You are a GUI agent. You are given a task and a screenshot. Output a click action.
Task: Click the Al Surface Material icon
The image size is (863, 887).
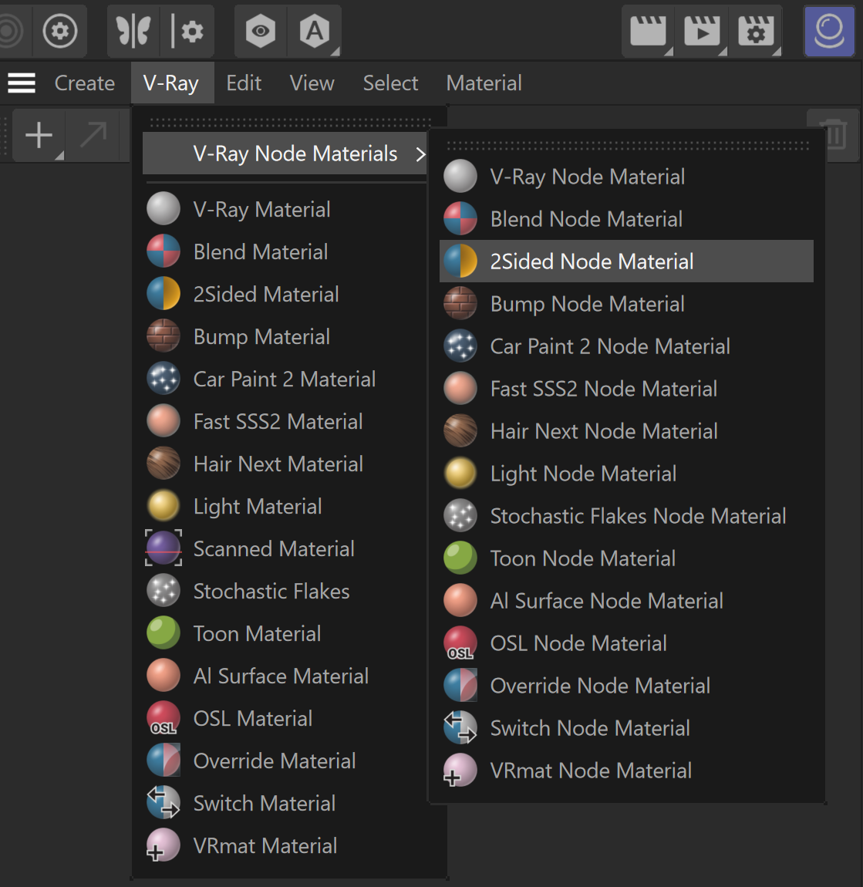(163, 676)
